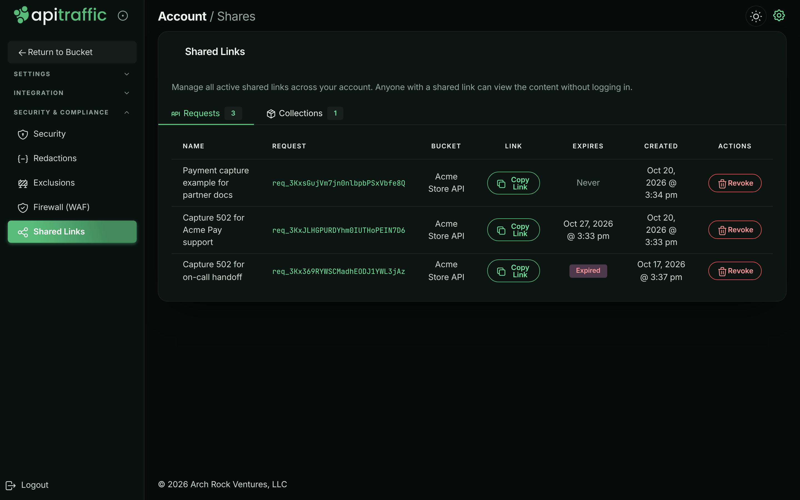Click the Expired badge
Viewport: 800px width, 500px height.
[588, 271]
